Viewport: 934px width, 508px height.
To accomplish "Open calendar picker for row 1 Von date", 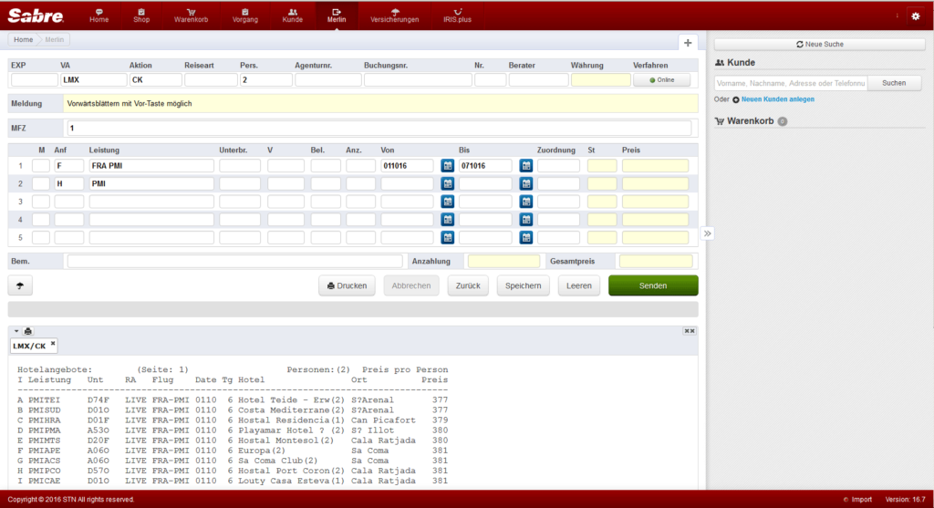I will 447,166.
